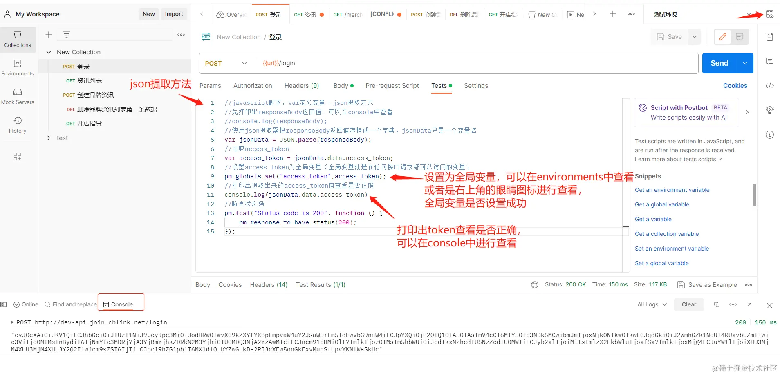The height and width of the screenshot is (375, 780).
Task: Open collections panel three-dot options menu
Action: [181, 35]
